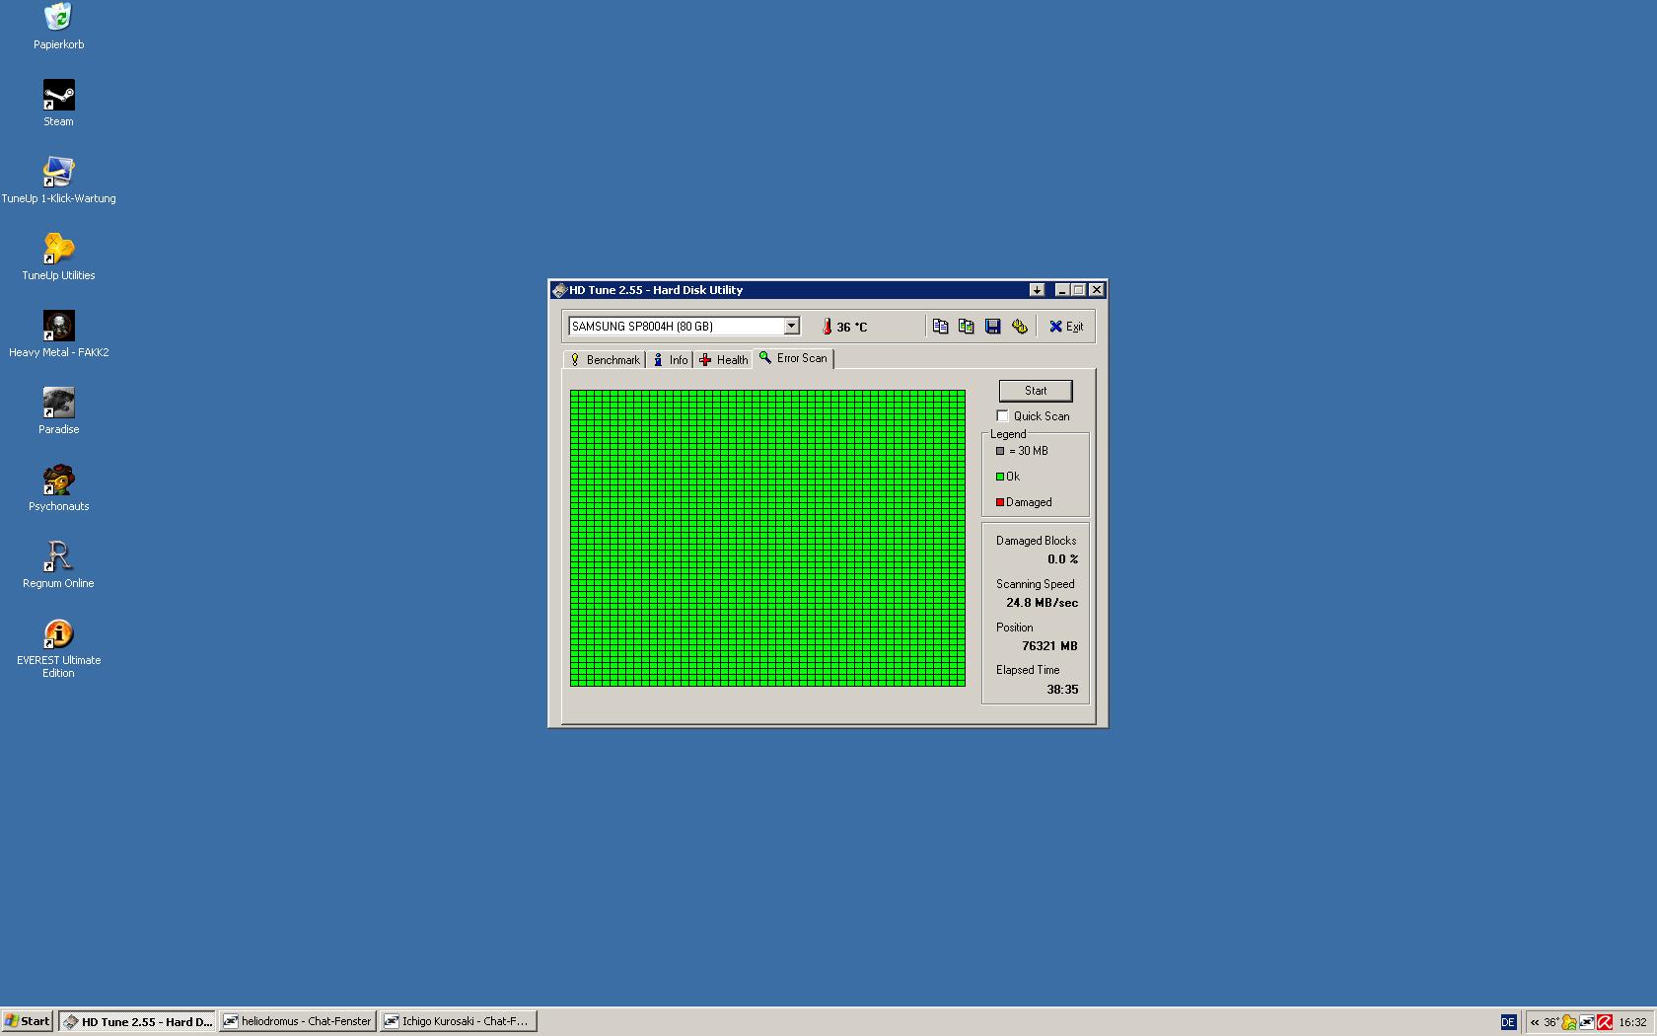1657x1036 pixels.
Task: Select the TuneUp 1-Klick-Wartung shortcut
Action: (x=58, y=181)
